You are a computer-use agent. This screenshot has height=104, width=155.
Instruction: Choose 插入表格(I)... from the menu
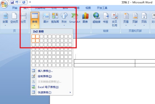point(52,71)
